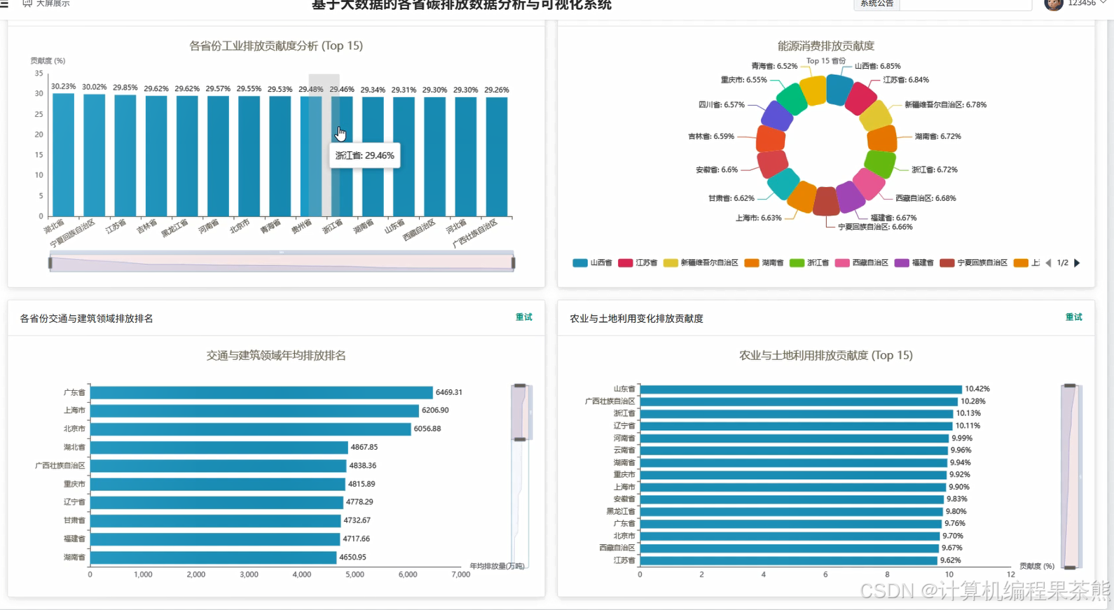
Task: Select the indigo 四川省 donut segment
Action: [777, 116]
